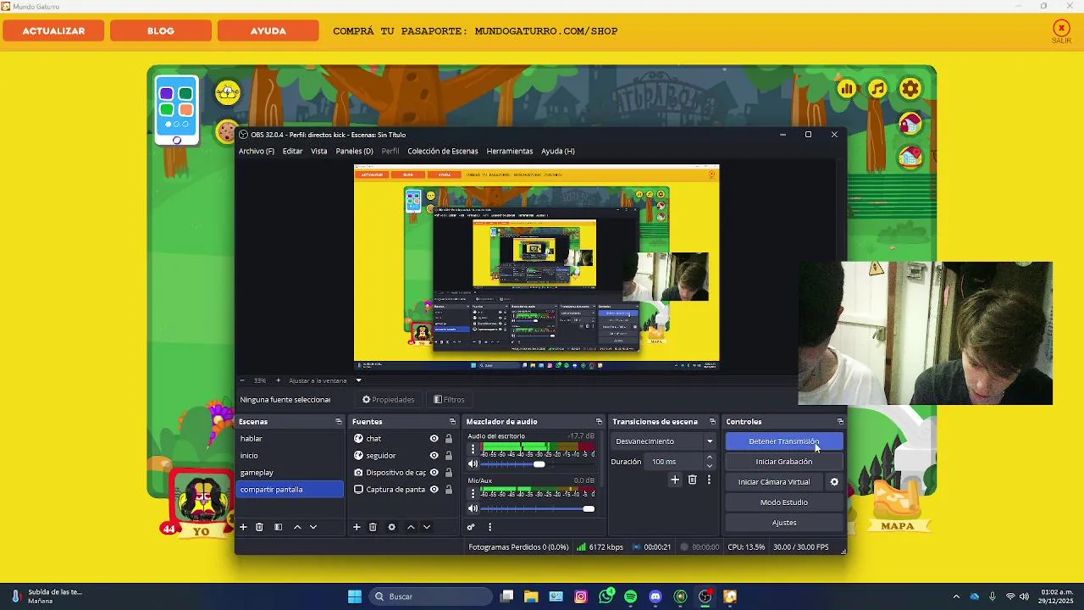The width and height of the screenshot is (1084, 610).
Task: Open the Archivo (F) menu
Action: 257,151
